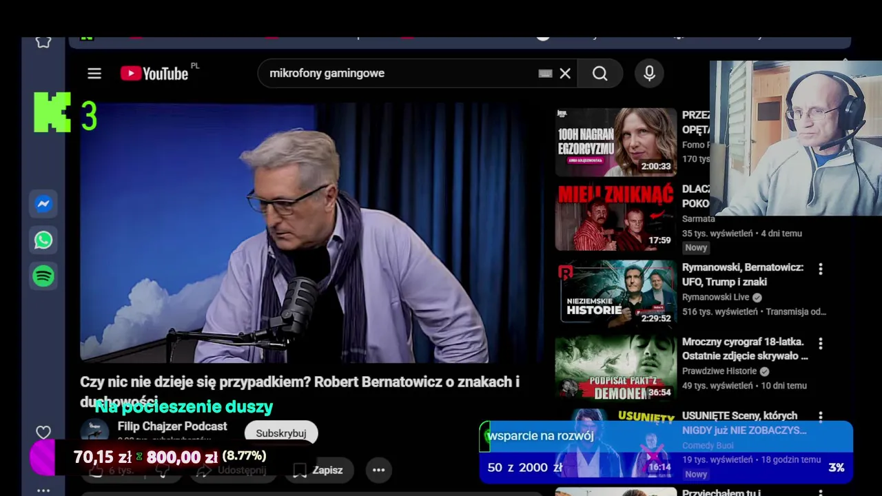
Task: Click the Messenger-adjacent share 'Udostępnij' button
Action: point(232,470)
